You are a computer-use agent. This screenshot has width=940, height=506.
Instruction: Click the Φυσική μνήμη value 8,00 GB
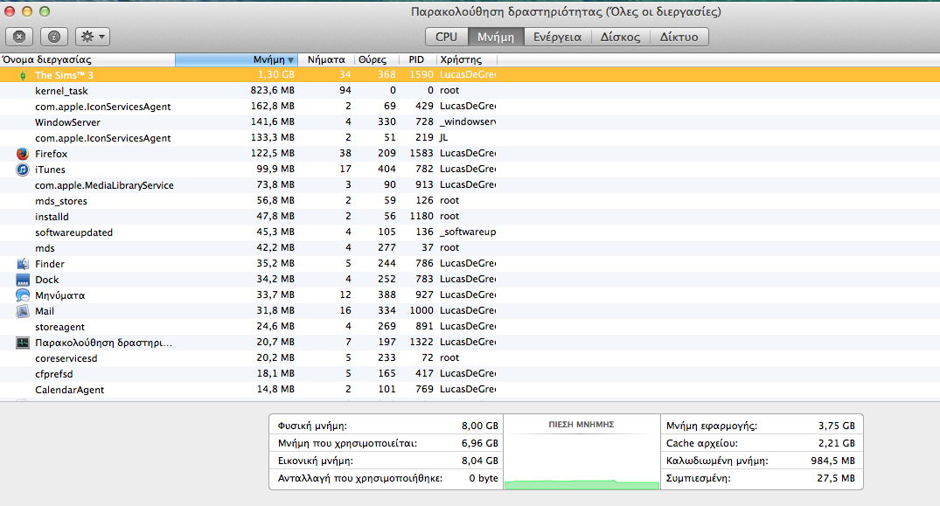[479, 426]
